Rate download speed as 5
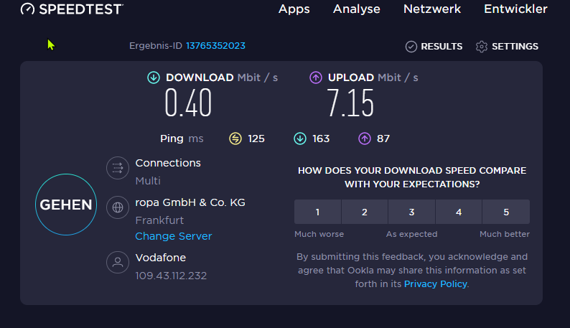The width and height of the screenshot is (570, 328). click(506, 212)
